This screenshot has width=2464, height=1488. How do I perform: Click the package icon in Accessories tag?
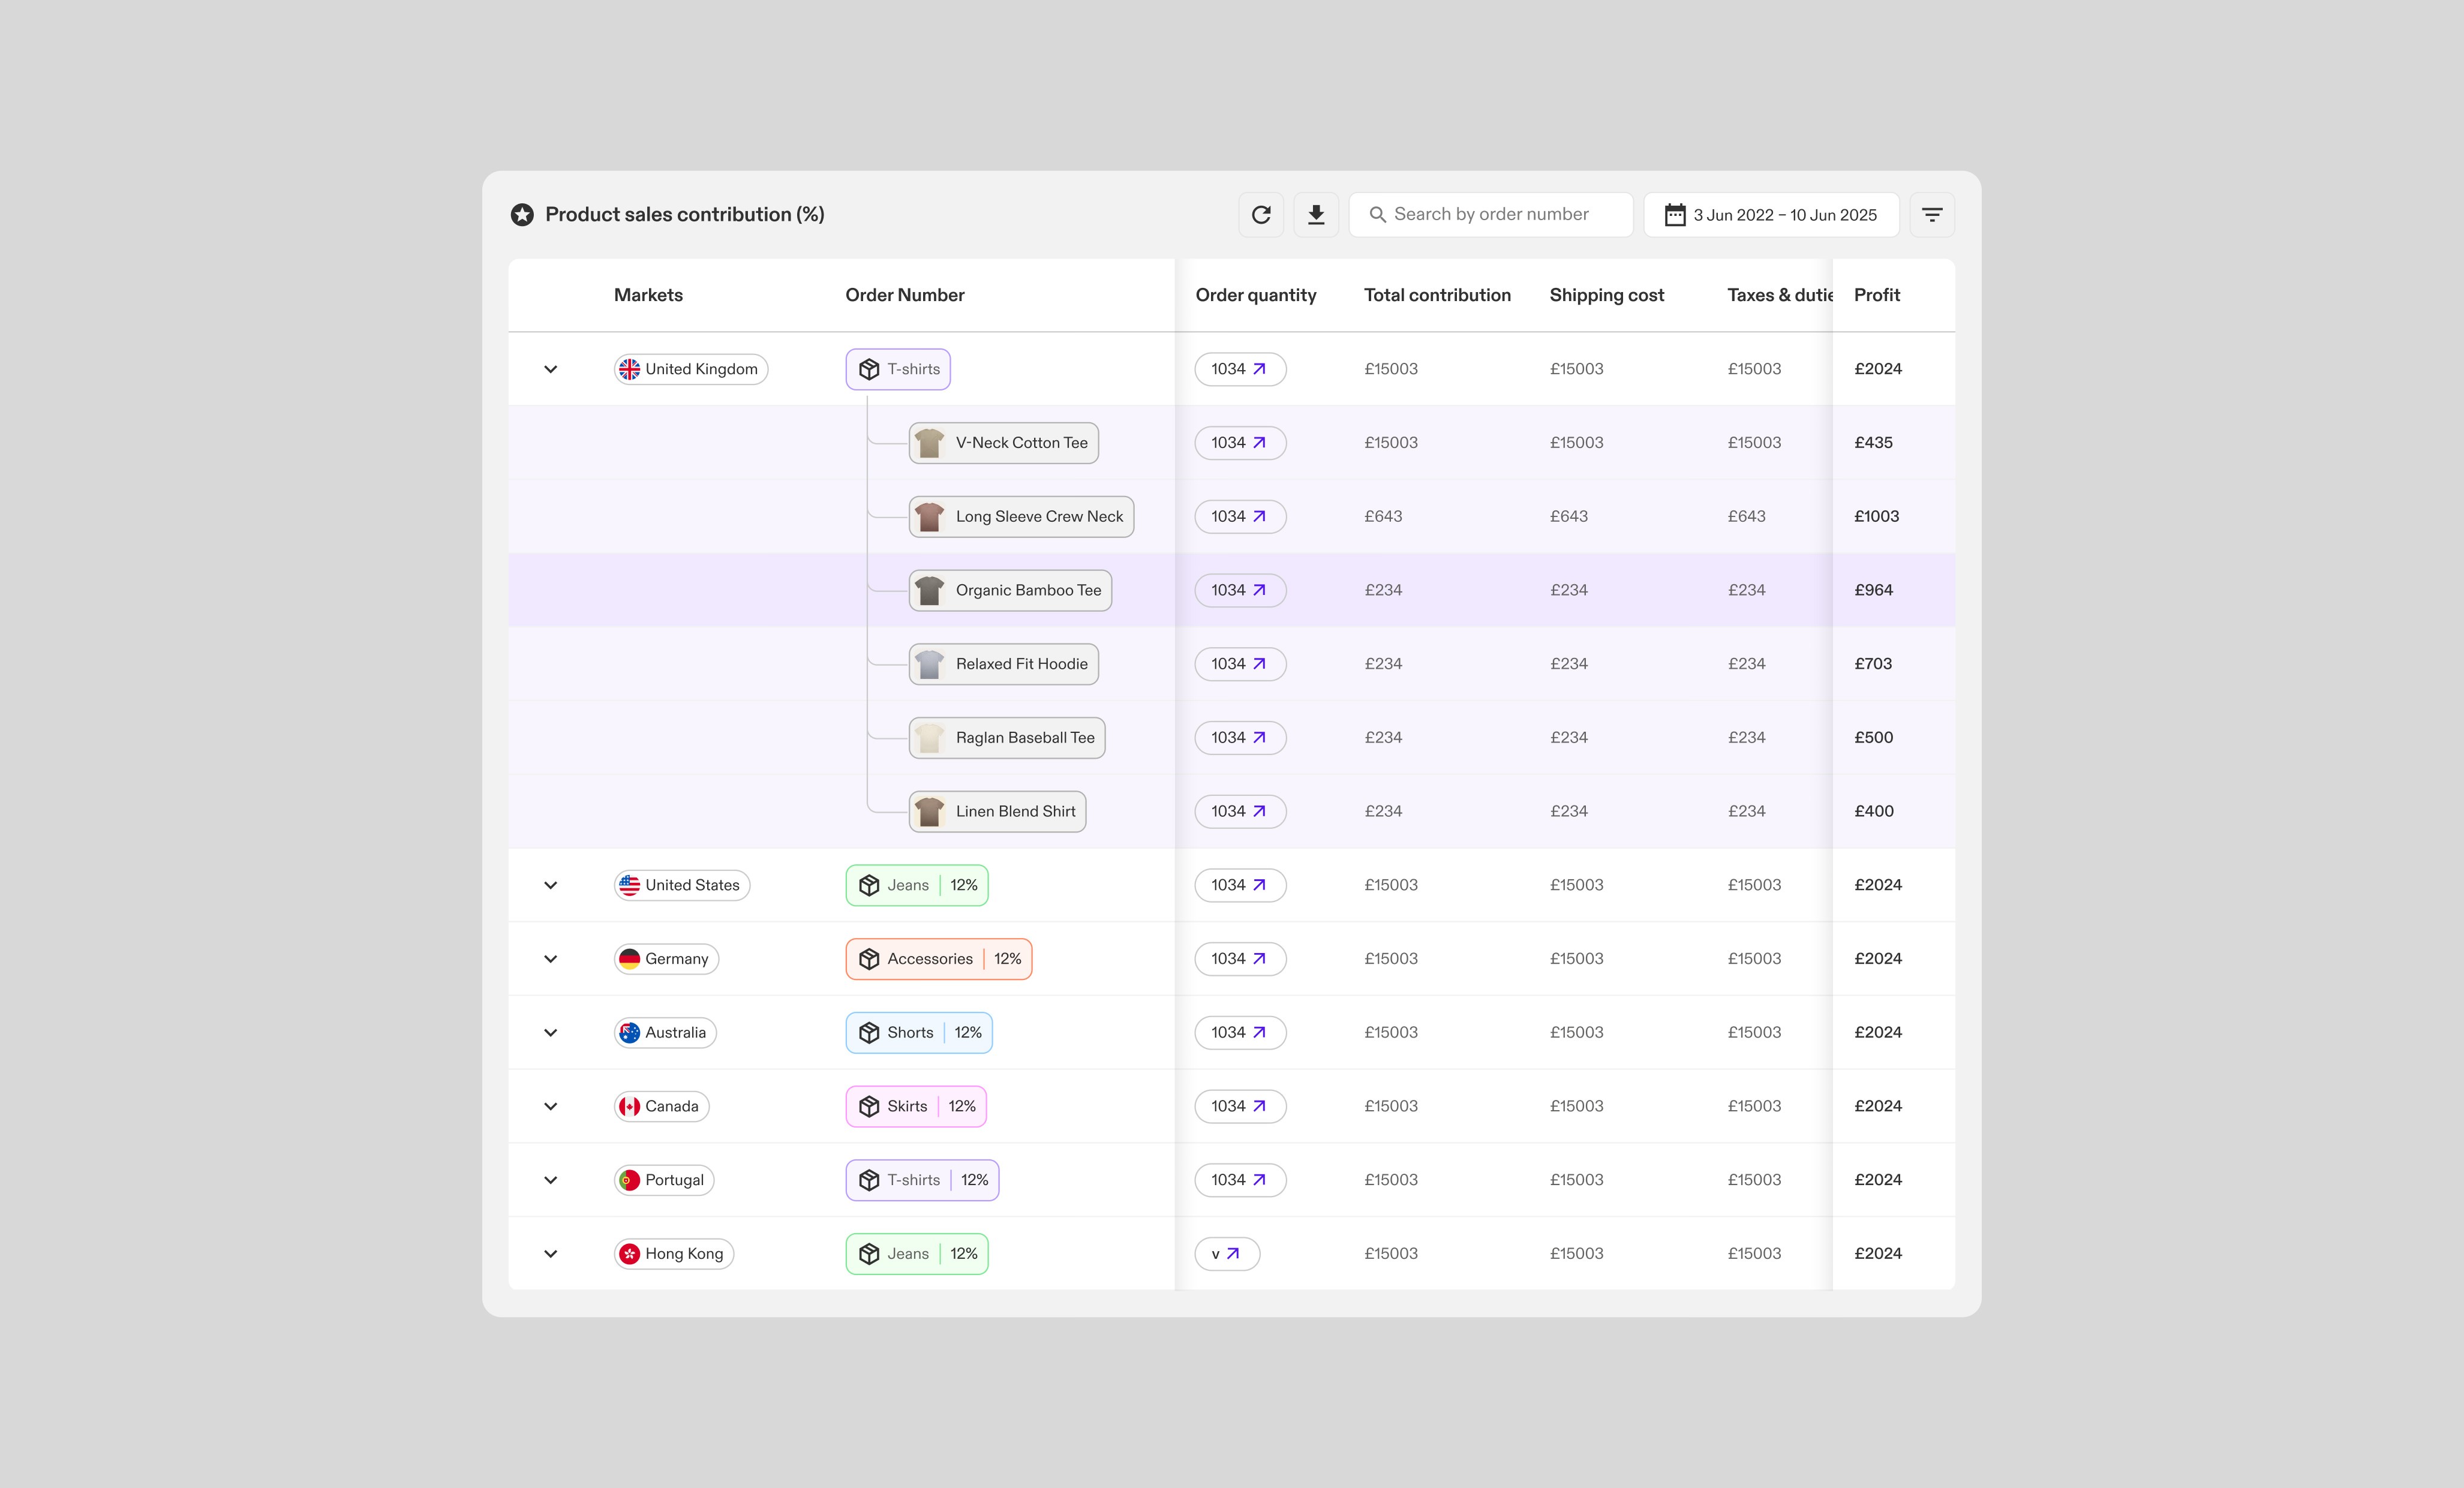(869, 959)
